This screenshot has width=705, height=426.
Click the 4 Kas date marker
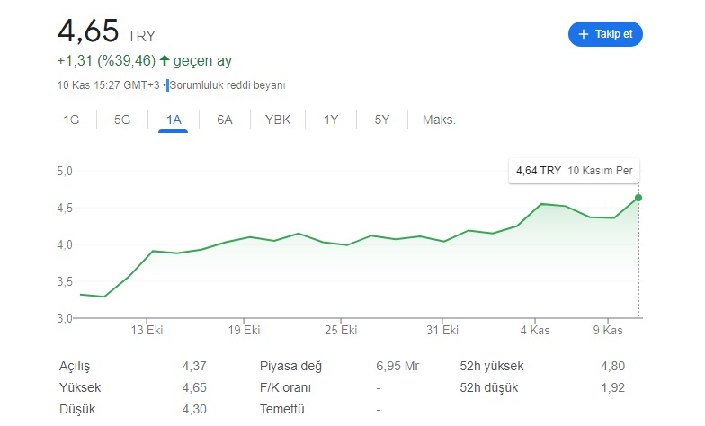tap(535, 331)
